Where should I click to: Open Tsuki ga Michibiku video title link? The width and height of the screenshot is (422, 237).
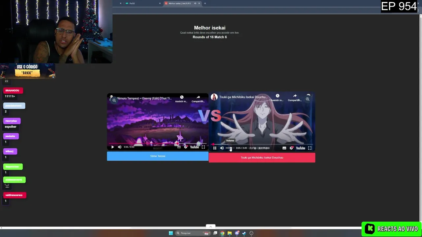tap(243, 97)
